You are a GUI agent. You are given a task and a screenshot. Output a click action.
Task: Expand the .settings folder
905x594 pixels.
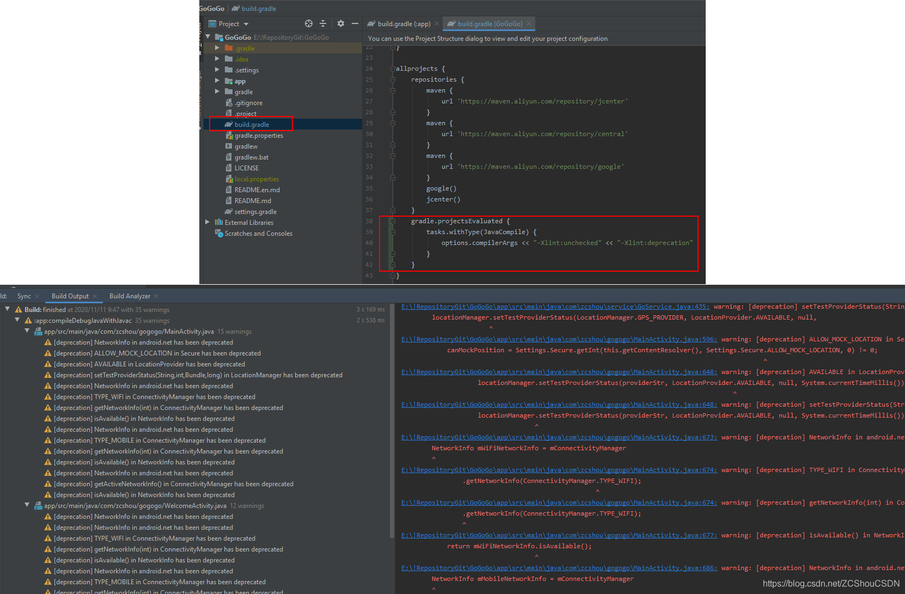[217, 70]
